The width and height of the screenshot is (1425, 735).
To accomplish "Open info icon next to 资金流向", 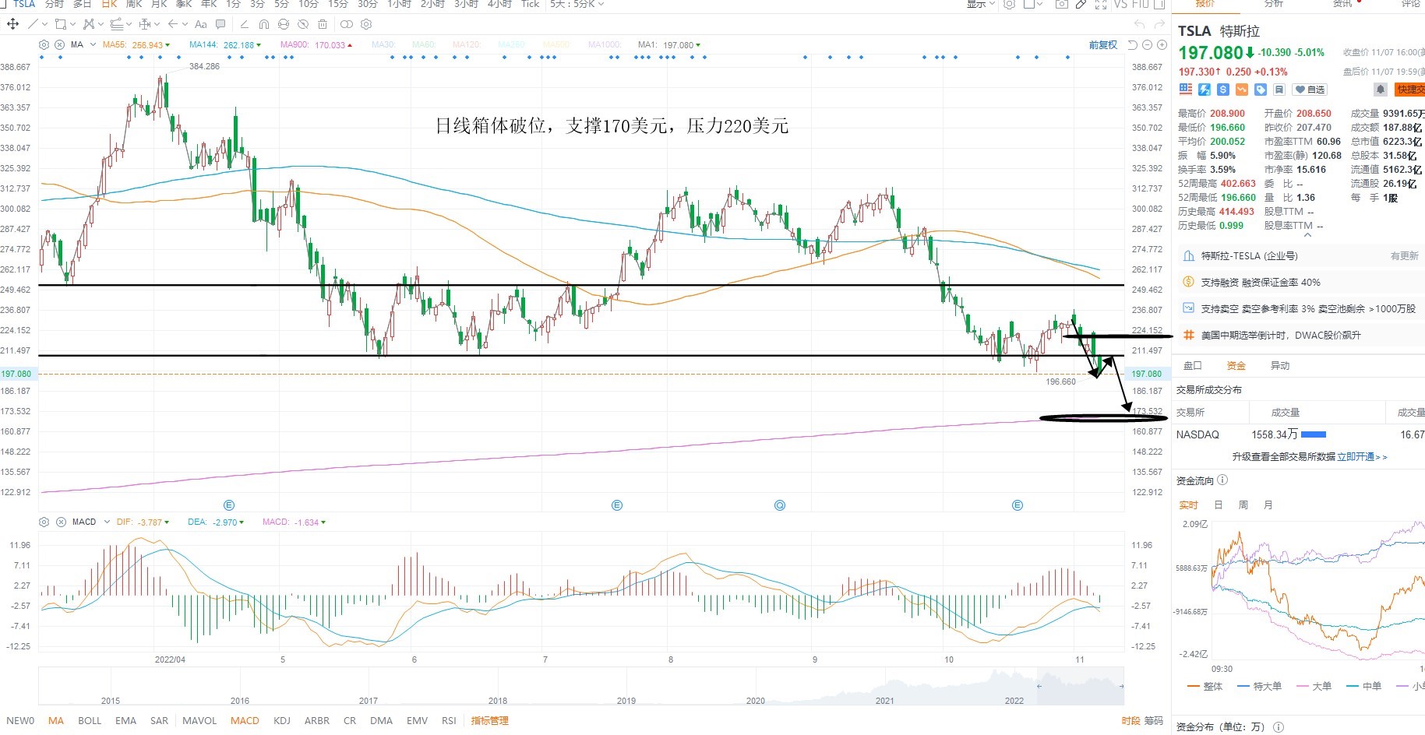I will [x=1222, y=480].
